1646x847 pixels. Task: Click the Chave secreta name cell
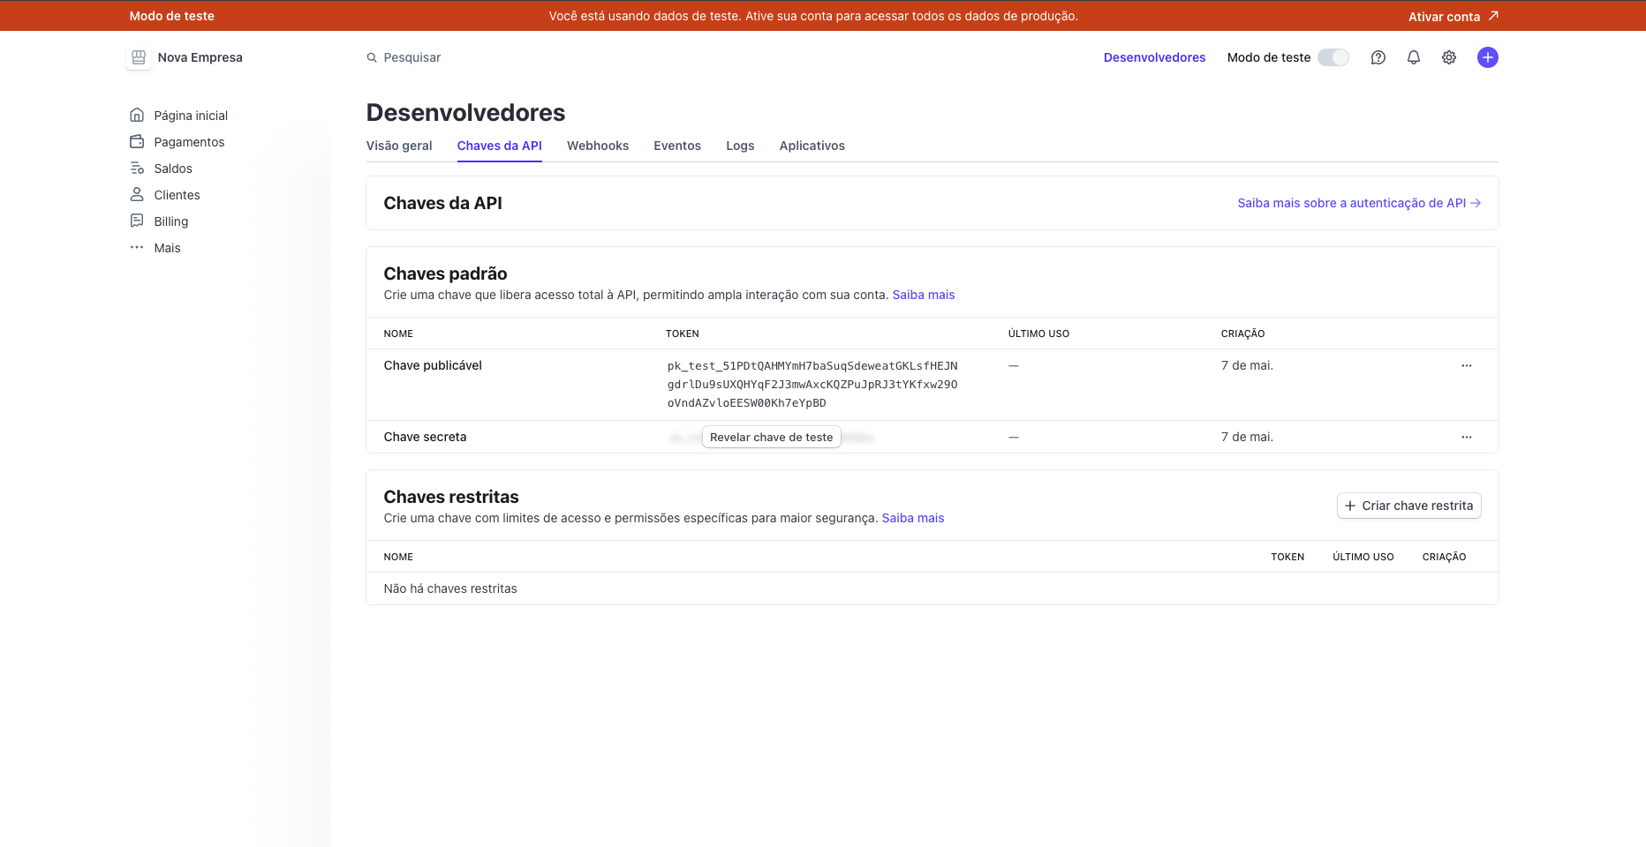(x=425, y=437)
